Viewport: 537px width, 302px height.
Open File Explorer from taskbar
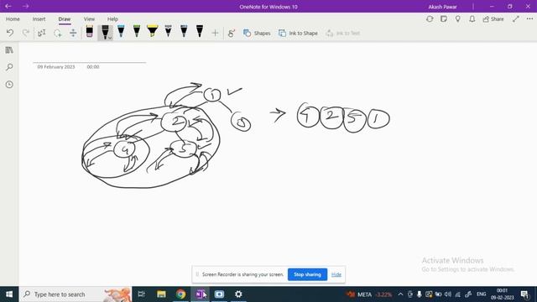click(x=161, y=294)
